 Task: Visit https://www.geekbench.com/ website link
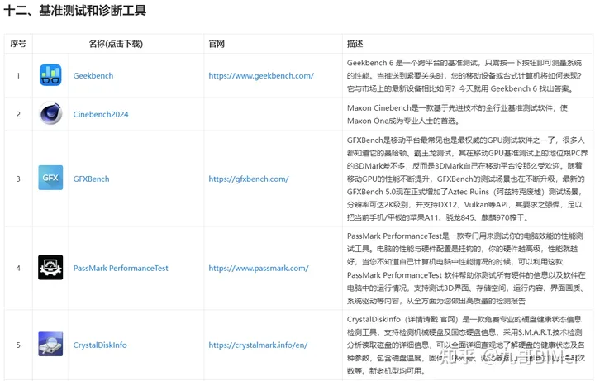tap(261, 75)
